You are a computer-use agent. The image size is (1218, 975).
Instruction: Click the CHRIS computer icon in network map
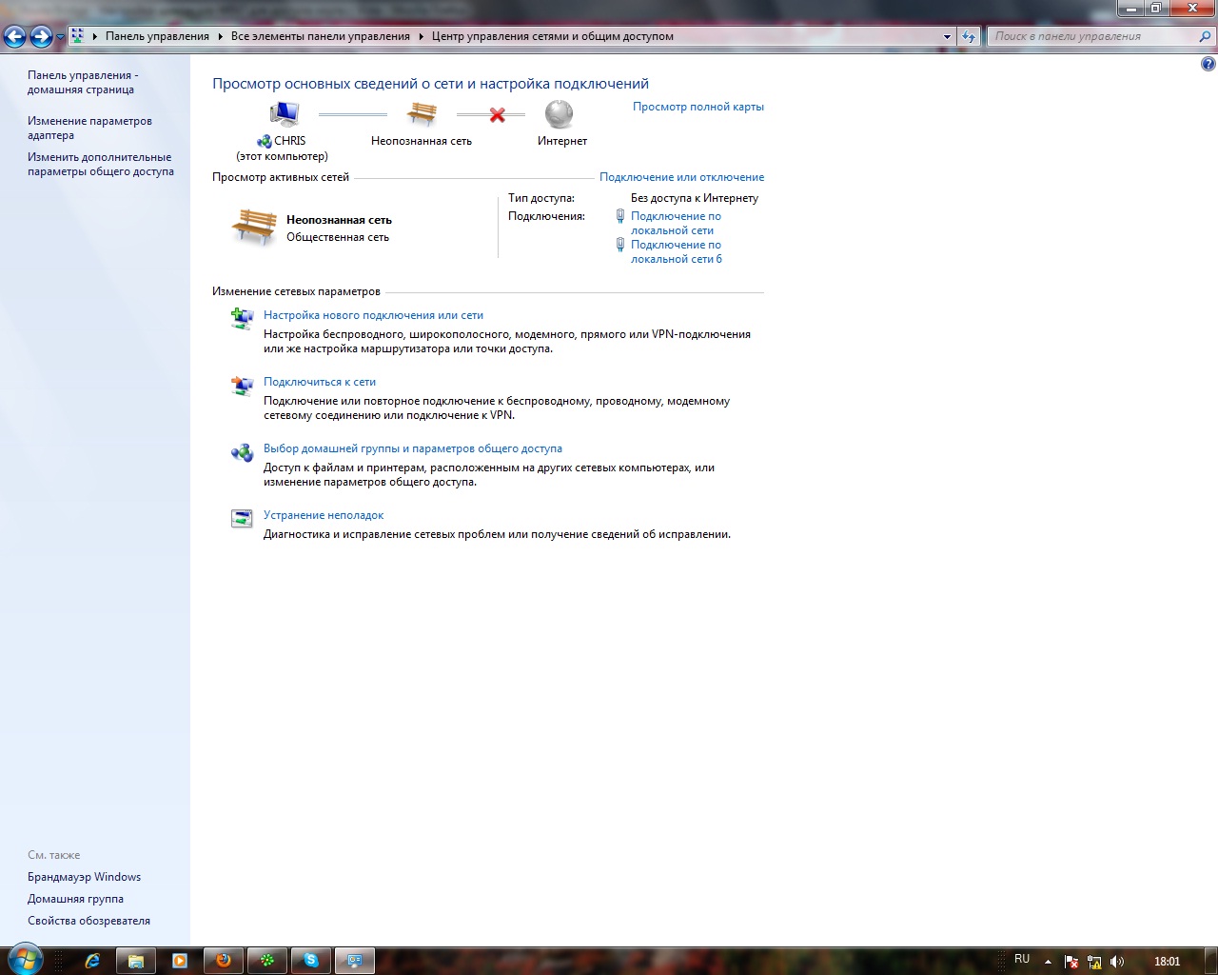tap(284, 114)
